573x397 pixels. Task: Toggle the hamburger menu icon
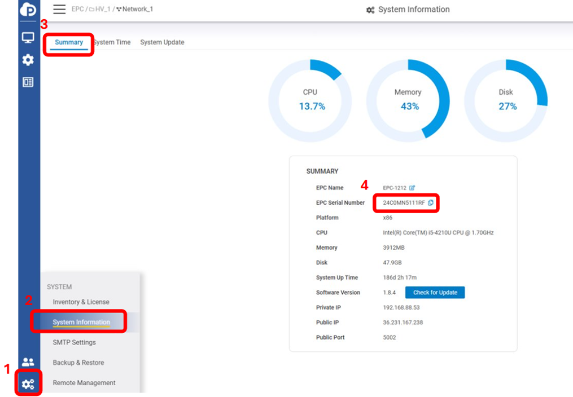(59, 9)
